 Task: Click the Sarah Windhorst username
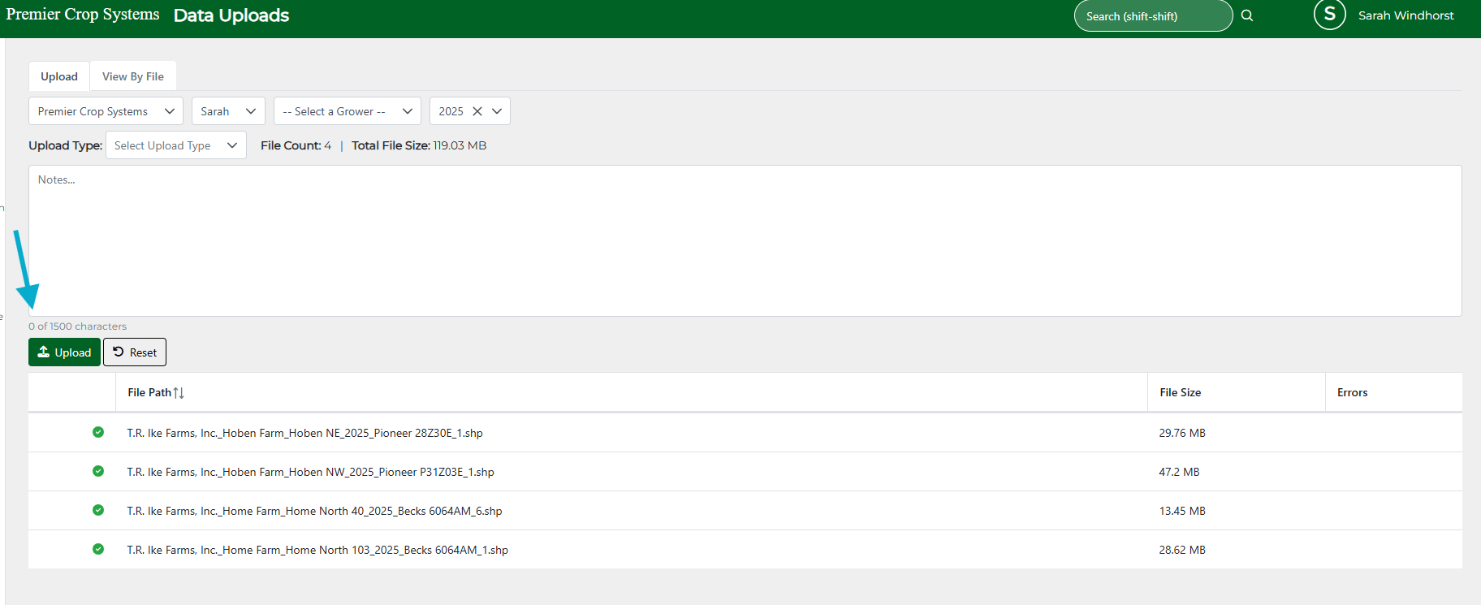1405,15
